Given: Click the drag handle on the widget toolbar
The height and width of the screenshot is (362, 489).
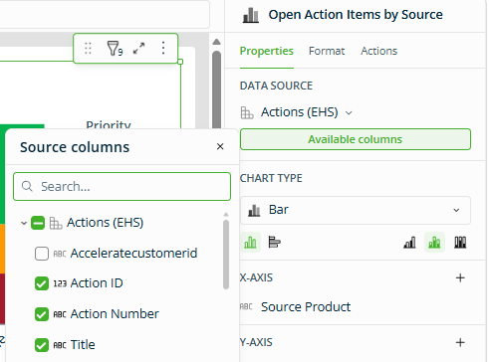Looking at the screenshot, I should [x=88, y=49].
